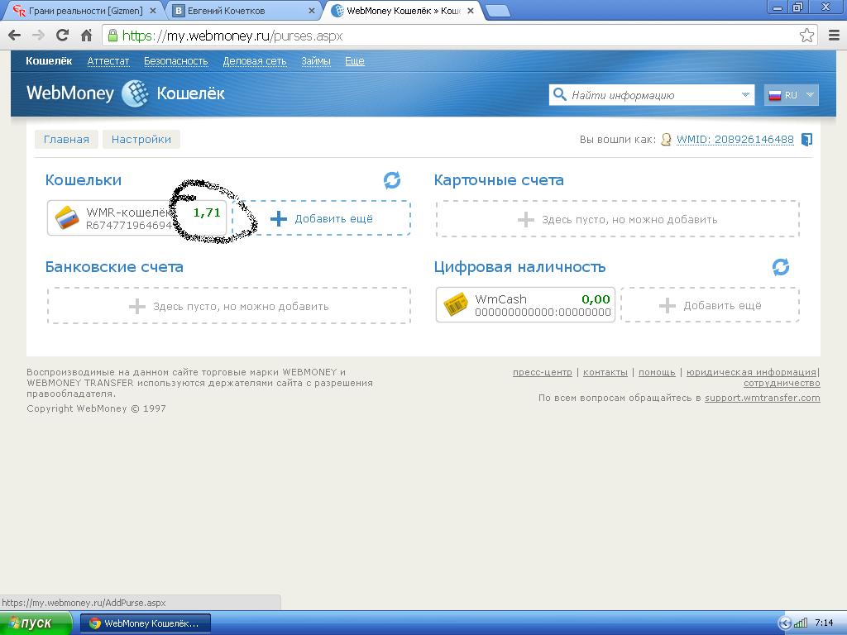The image size is (847, 635).
Task: Open пресс-центр footer link
Action: point(543,372)
